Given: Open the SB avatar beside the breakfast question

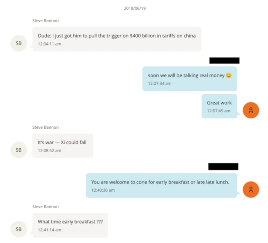Looking at the screenshot, I should [18, 229].
